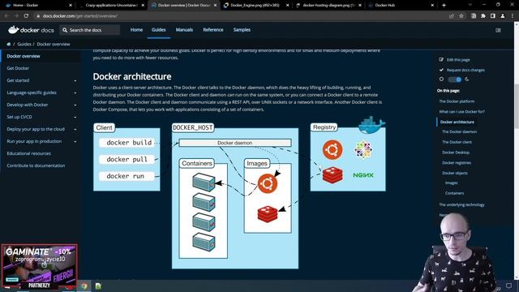
Task: Click the Request docs changes checkmark icon
Action: click(x=441, y=70)
